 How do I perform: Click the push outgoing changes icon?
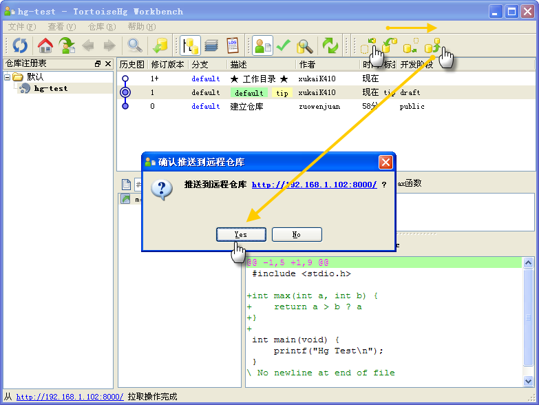(432, 45)
